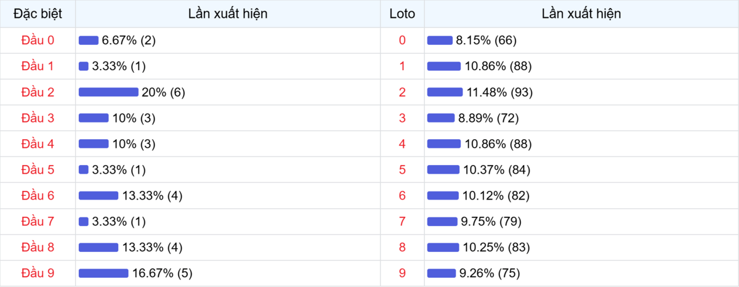Click the 'Loto' column header
739x287 pixels.
click(402, 14)
